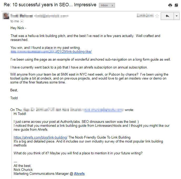Viewport: 181px width, 179px height.
Task: Expand the details arrow next to "to me"
Action: [x=22, y=21]
